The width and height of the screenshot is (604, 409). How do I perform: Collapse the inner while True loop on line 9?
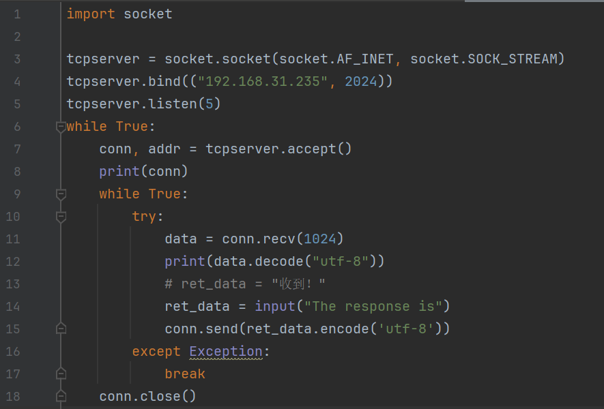(x=61, y=194)
